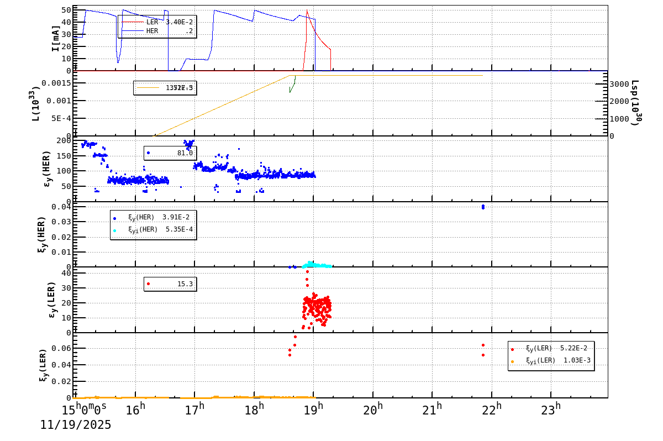Click the 17h time tick label
This screenshot has width=663, height=441.
(194, 410)
